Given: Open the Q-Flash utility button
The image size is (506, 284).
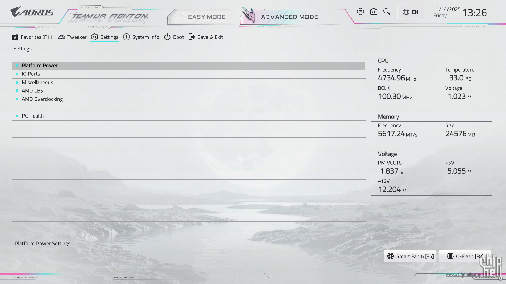Looking at the screenshot, I should tap(465, 256).
